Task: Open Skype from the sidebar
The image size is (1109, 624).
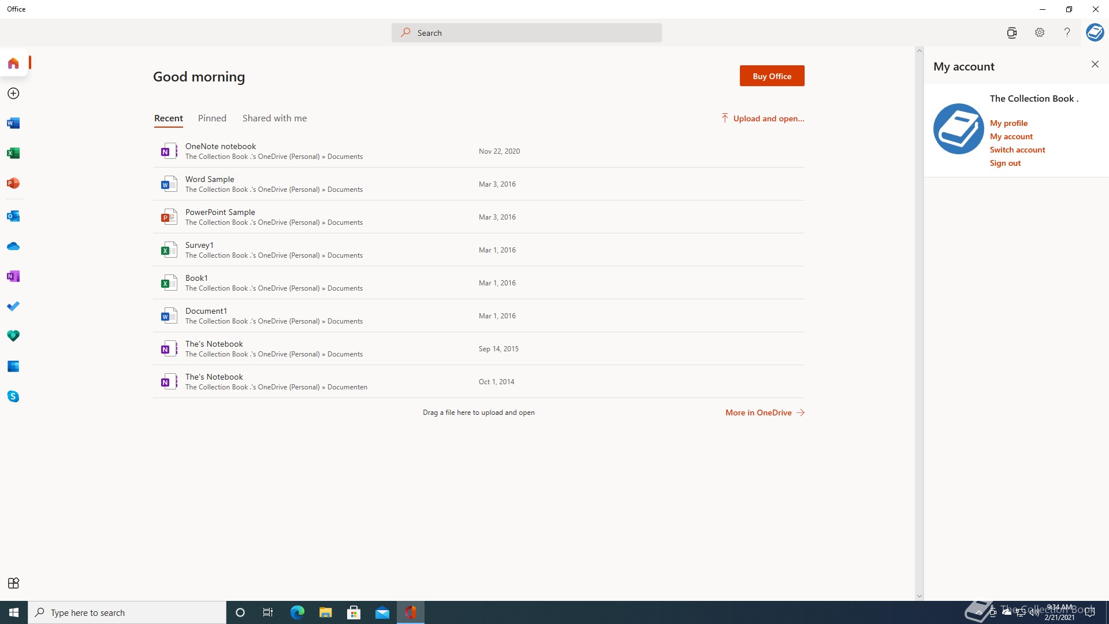Action: [13, 396]
